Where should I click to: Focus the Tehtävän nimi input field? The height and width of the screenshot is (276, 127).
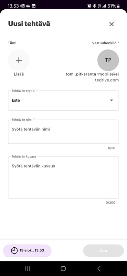click(63, 132)
